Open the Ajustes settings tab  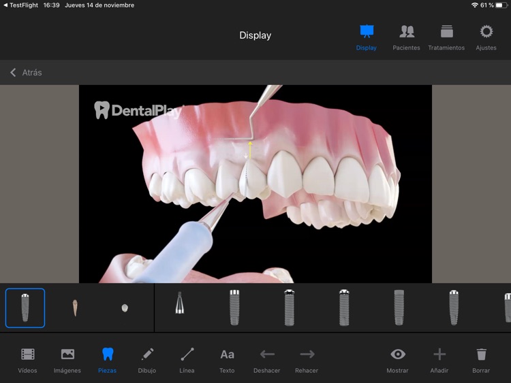pyautogui.click(x=486, y=37)
